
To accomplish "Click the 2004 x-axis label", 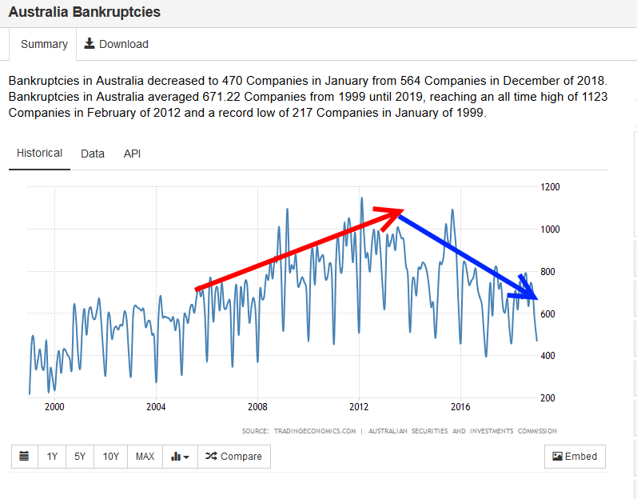I will [156, 407].
